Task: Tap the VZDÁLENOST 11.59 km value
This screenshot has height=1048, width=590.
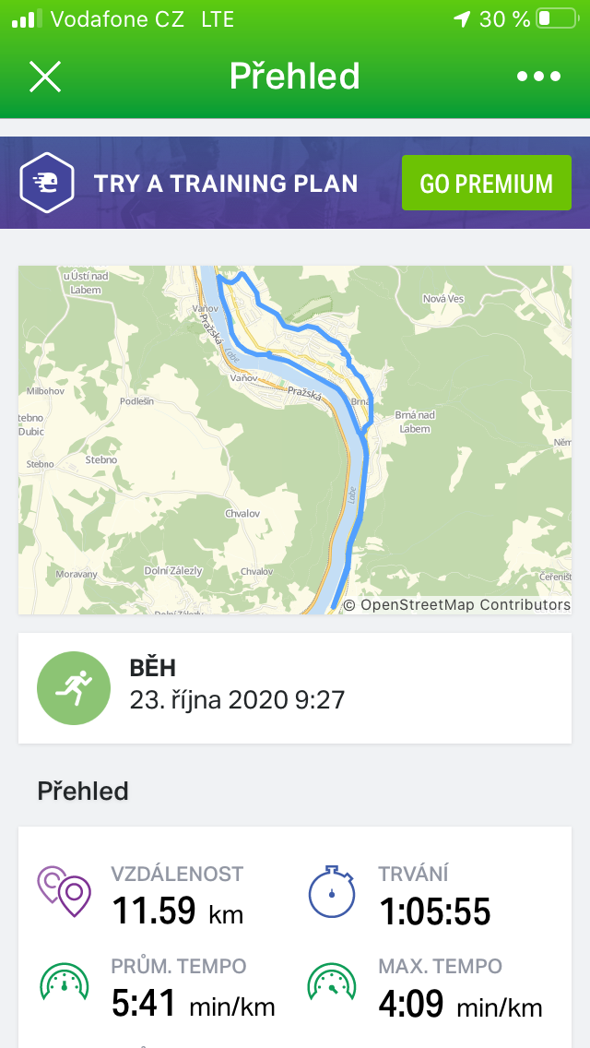Action: click(x=178, y=911)
